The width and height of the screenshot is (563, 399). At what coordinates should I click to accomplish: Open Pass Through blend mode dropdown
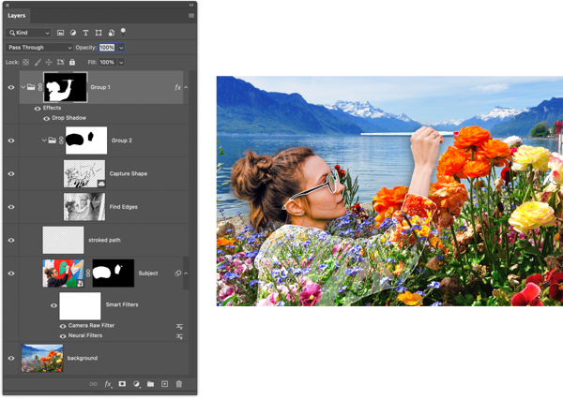(39, 48)
